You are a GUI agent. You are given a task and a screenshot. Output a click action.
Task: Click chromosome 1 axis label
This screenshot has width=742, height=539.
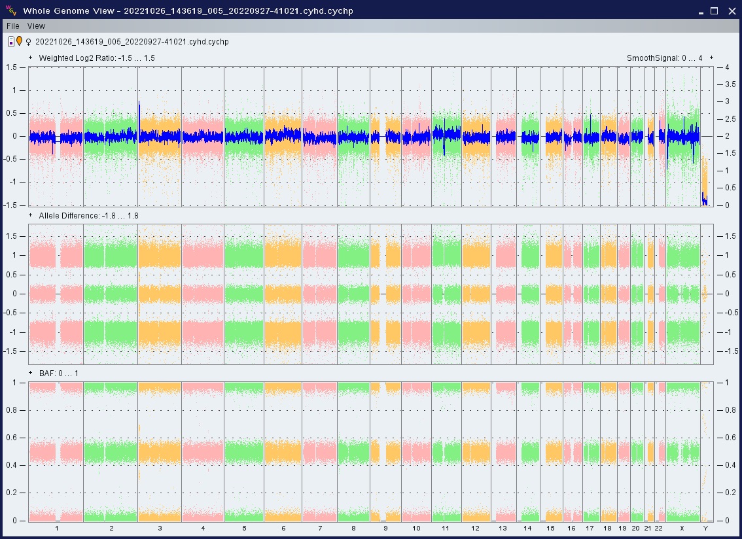pos(56,528)
